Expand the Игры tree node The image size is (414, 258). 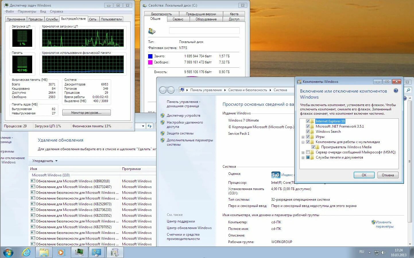pyautogui.click(x=303, y=137)
